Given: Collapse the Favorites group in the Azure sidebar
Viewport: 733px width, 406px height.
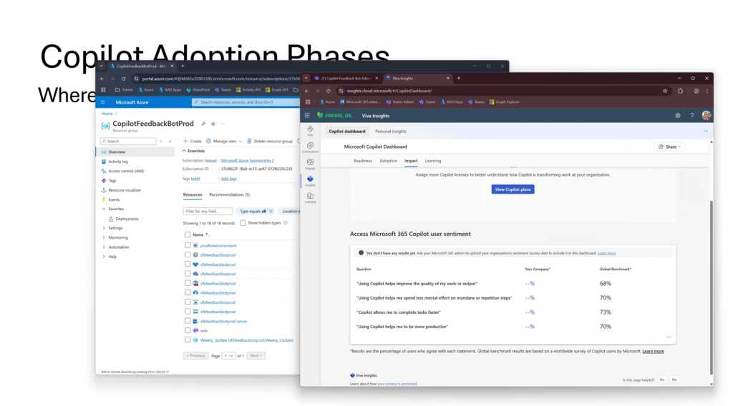Looking at the screenshot, I should coord(104,209).
